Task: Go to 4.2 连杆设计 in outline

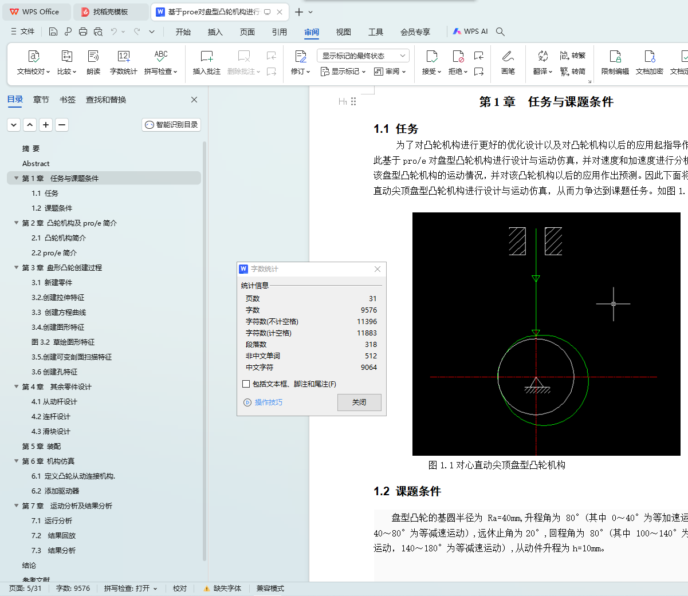Action: (x=51, y=416)
